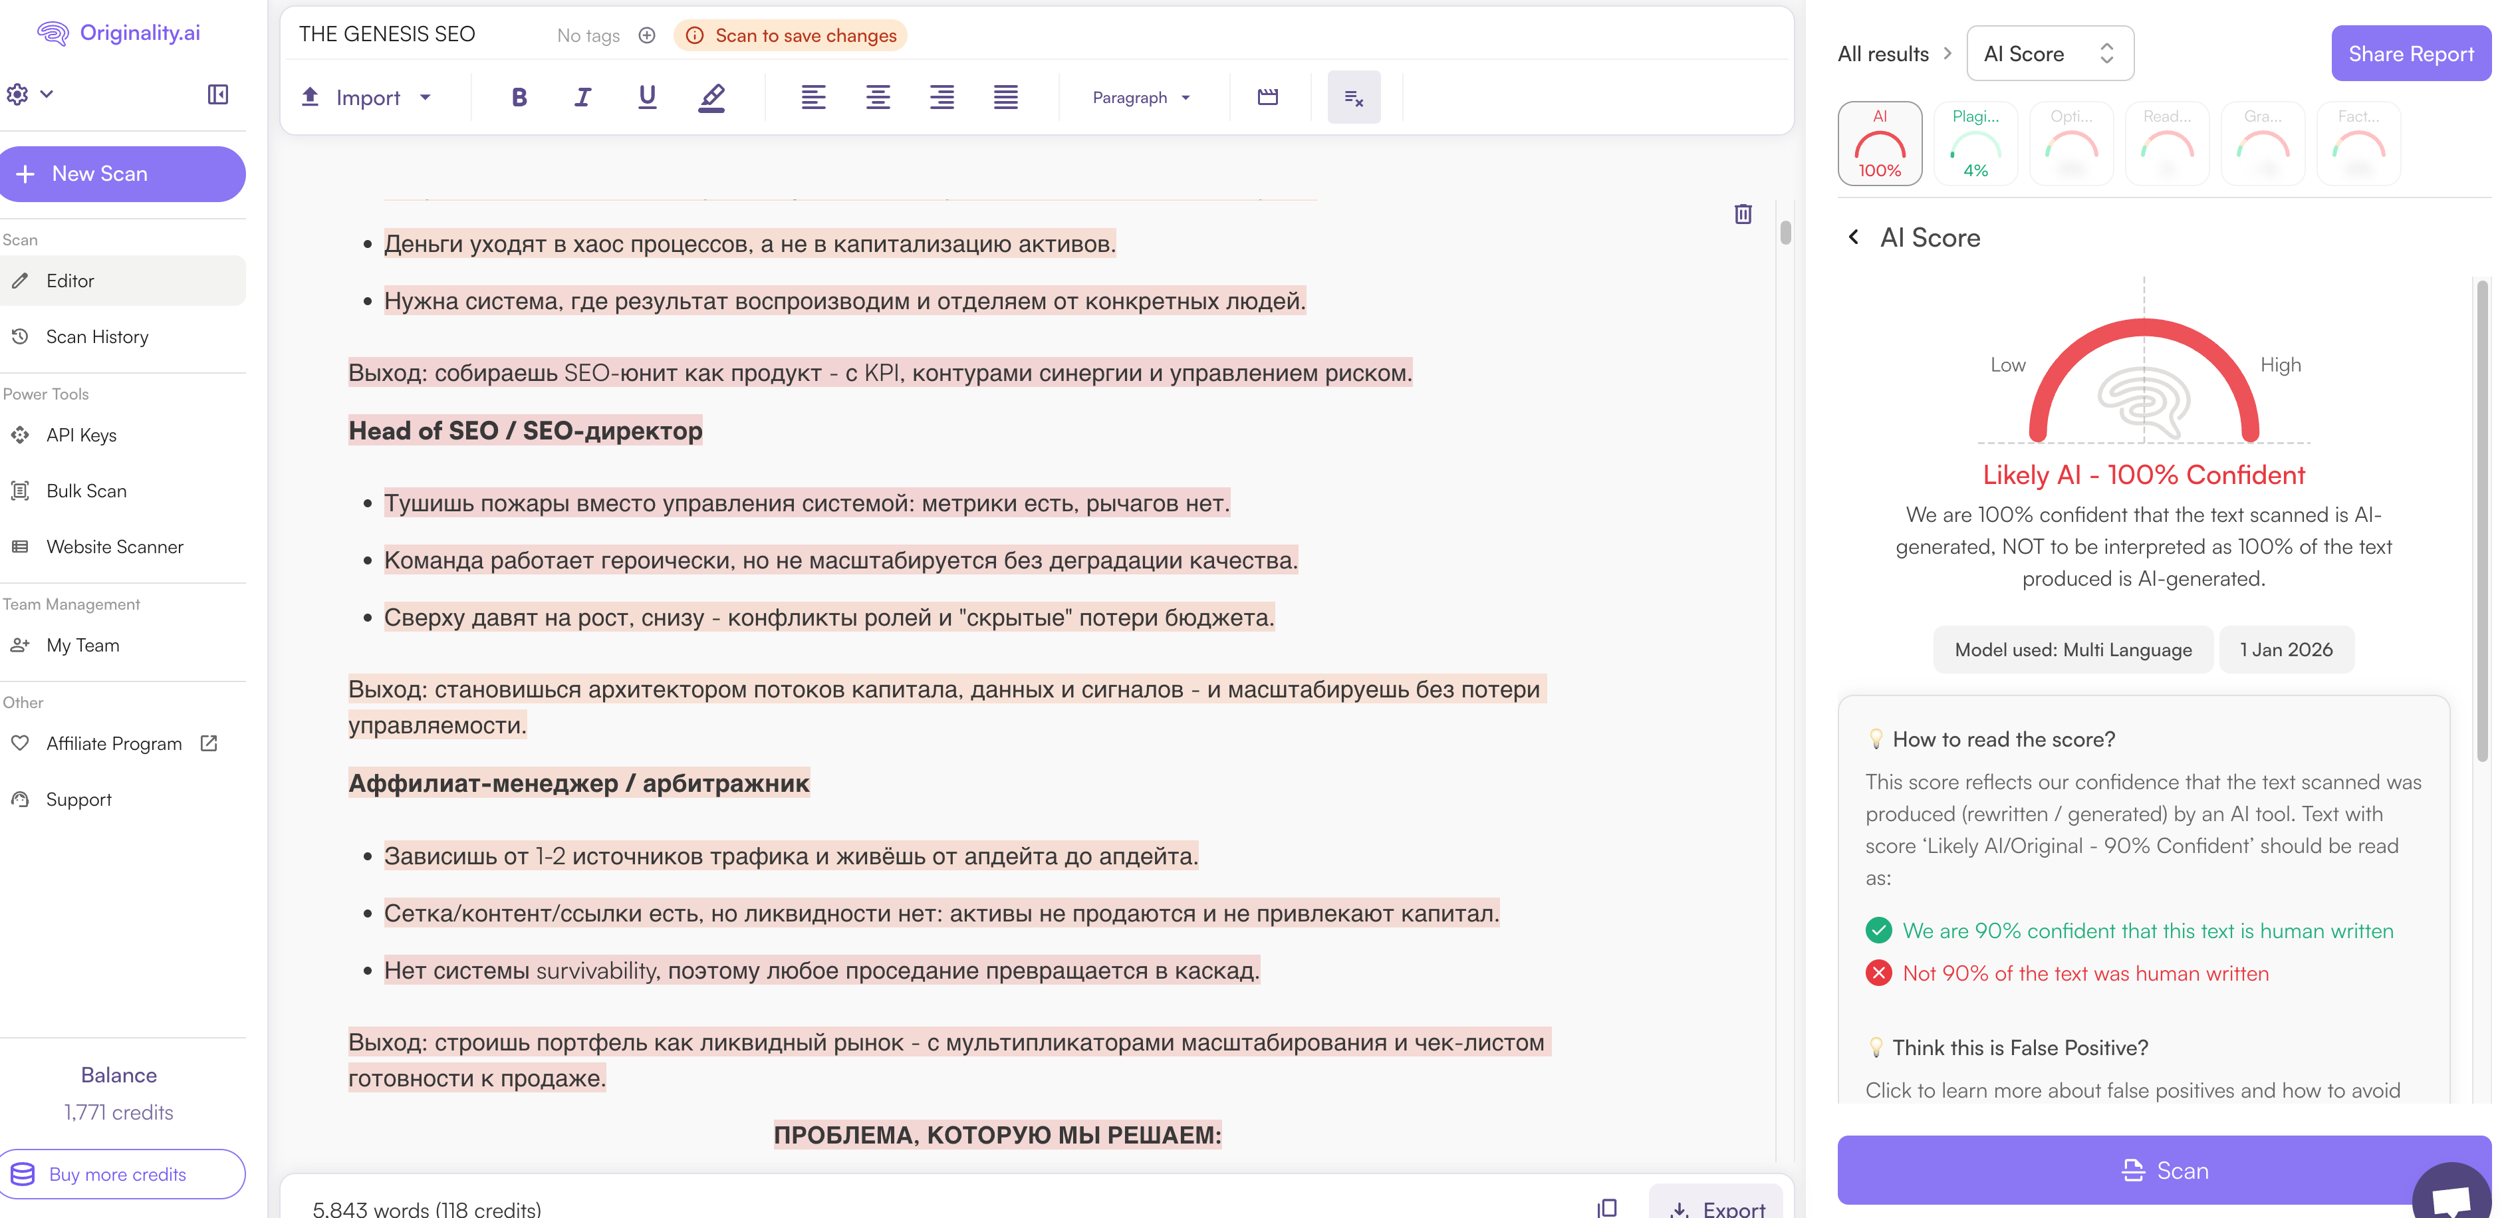
Task: Click the document title THE GENESIS SEO
Action: pos(386,34)
